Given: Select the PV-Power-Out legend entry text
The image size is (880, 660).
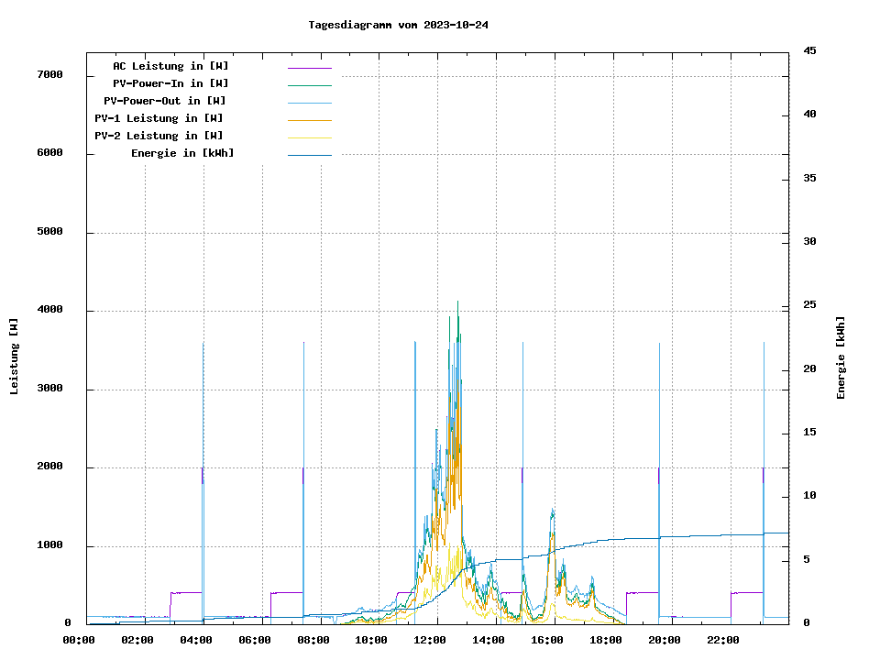Looking at the screenshot, I should [x=165, y=101].
